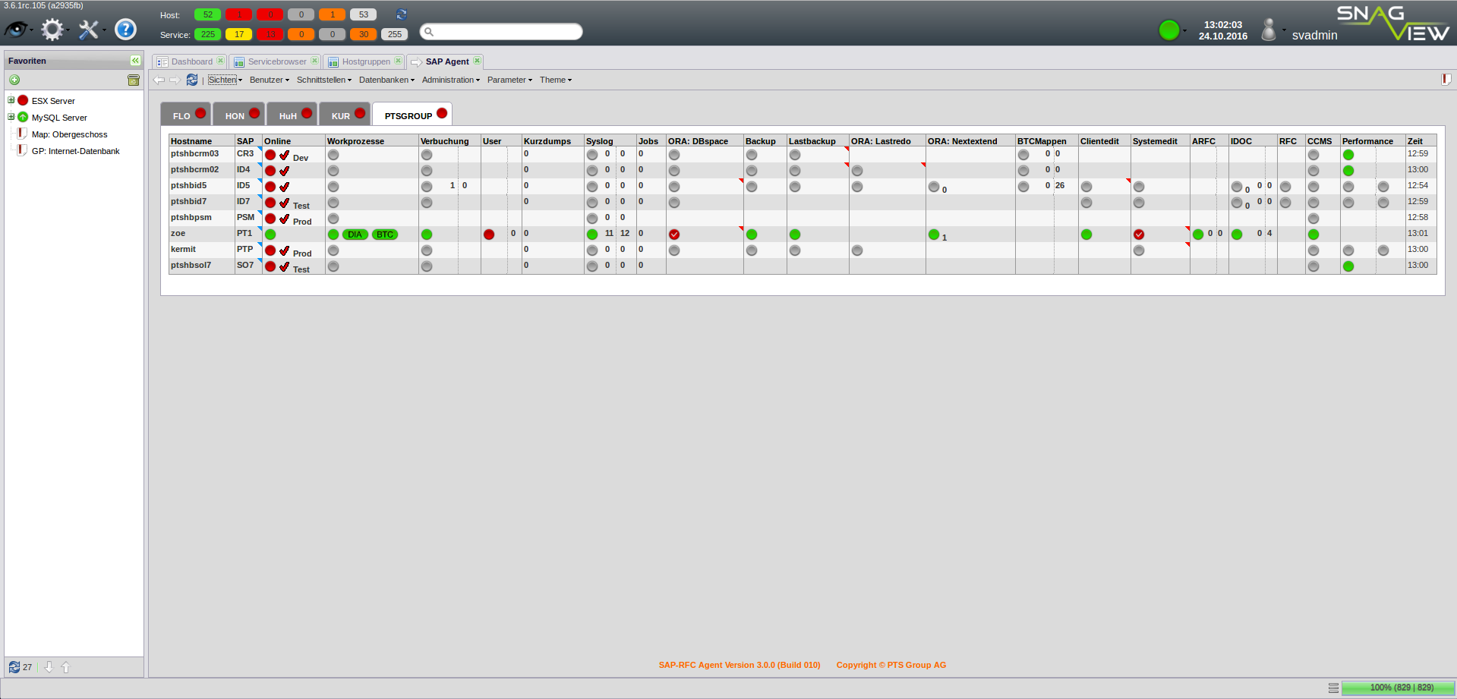Sort table by the Hostname column header
Image resolution: width=1457 pixels, height=699 pixels.
tap(201, 141)
